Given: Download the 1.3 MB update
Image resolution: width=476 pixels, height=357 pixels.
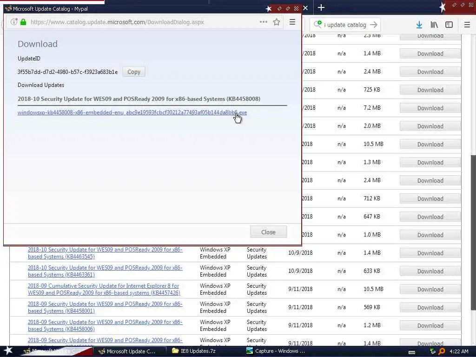Looking at the screenshot, I should (430, 162).
